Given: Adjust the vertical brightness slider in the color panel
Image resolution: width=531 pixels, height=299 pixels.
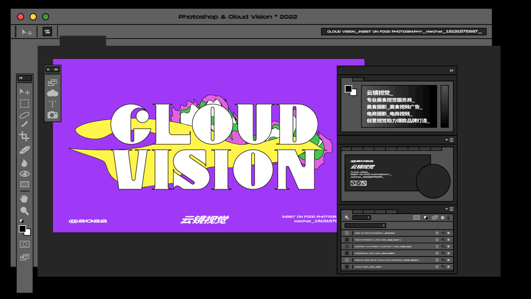Looking at the screenshot, I should point(444,106).
